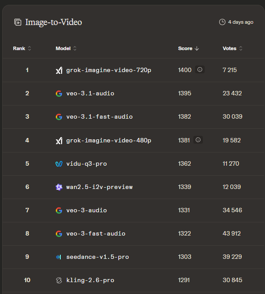Sort leaderboard by Rank column
Viewport: 265px width, 294px height.
pyautogui.click(x=22, y=48)
